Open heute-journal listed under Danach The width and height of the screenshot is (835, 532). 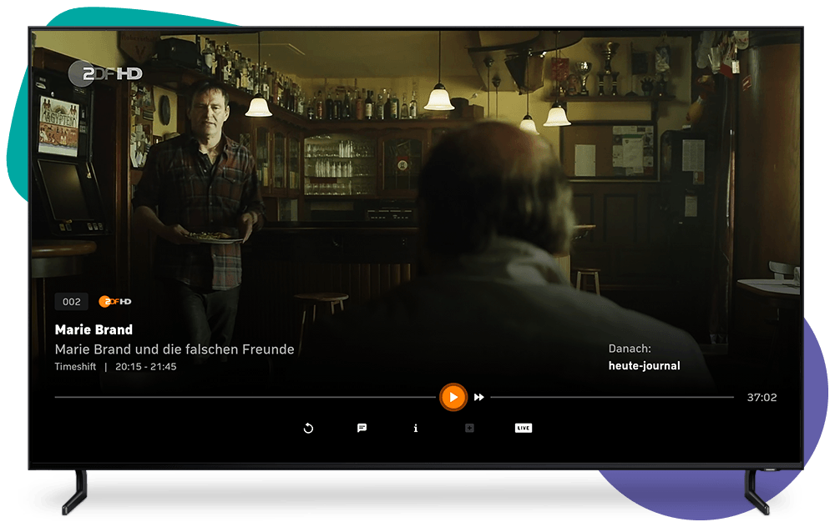tap(645, 365)
